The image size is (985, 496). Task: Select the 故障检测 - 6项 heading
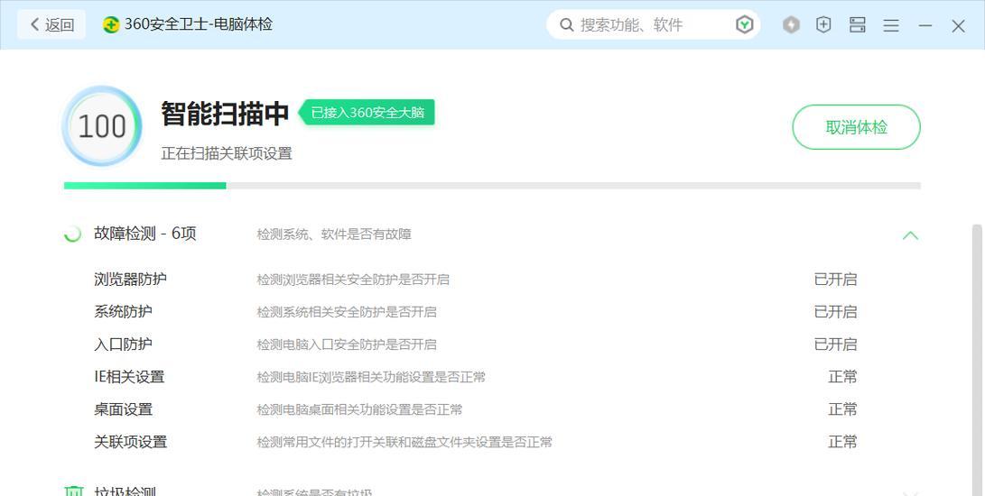coord(145,234)
